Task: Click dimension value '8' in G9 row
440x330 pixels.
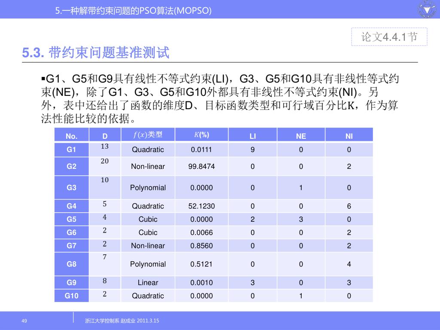Action: point(105,281)
